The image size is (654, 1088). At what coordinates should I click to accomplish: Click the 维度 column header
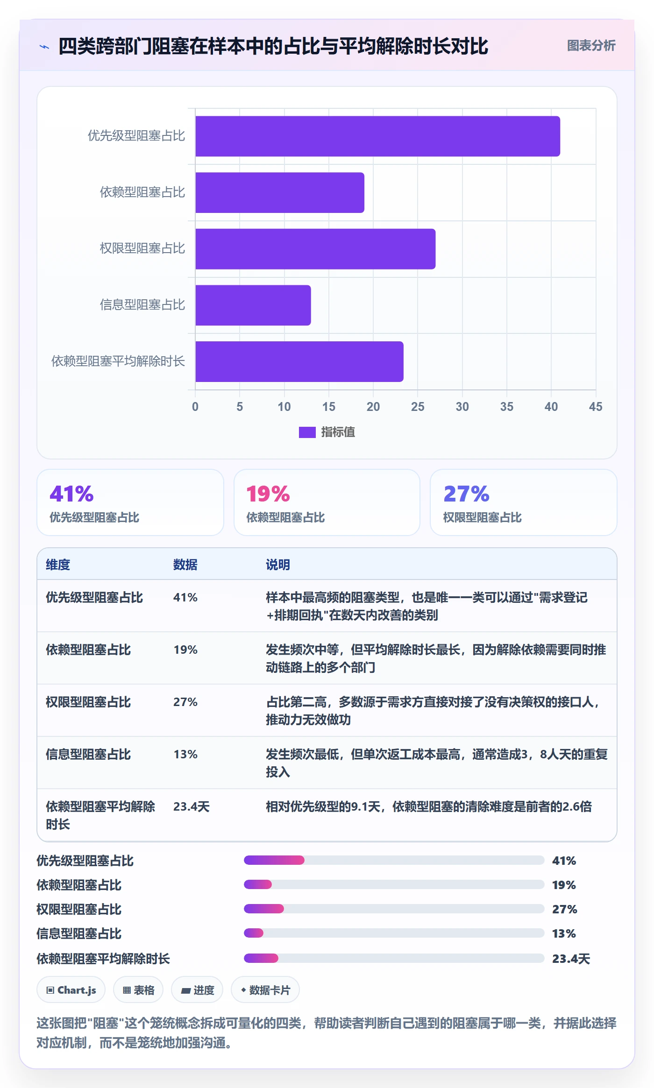coord(58,565)
